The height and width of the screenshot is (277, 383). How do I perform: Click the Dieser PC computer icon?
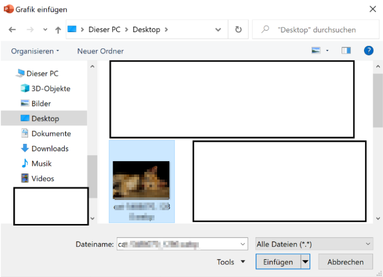pos(20,73)
